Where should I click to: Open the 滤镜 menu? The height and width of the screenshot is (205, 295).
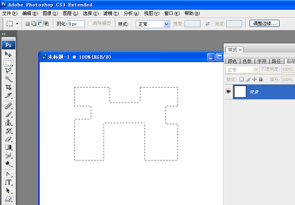click(111, 13)
